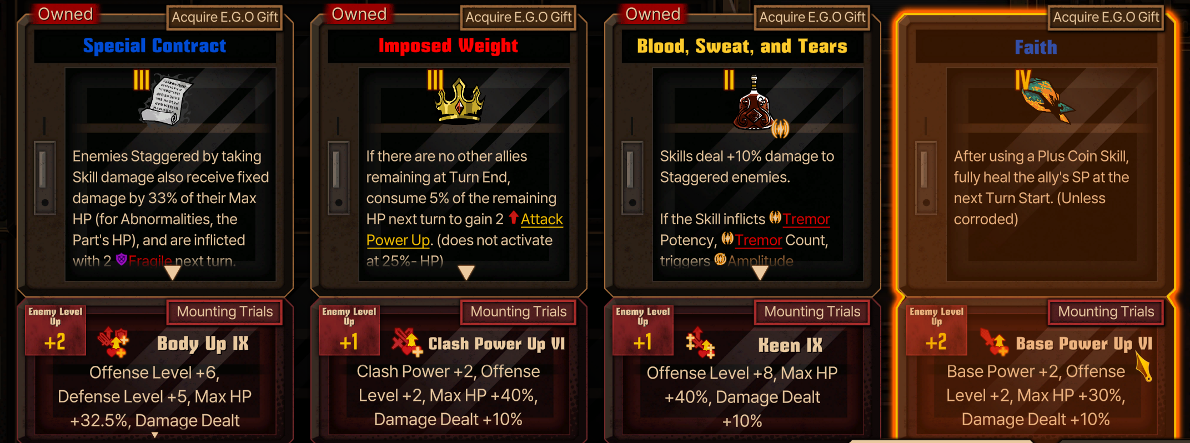Select the Blood, Sweat, and Tears flask icon
Viewport: 1190px width, 443px height.
pyautogui.click(x=754, y=104)
